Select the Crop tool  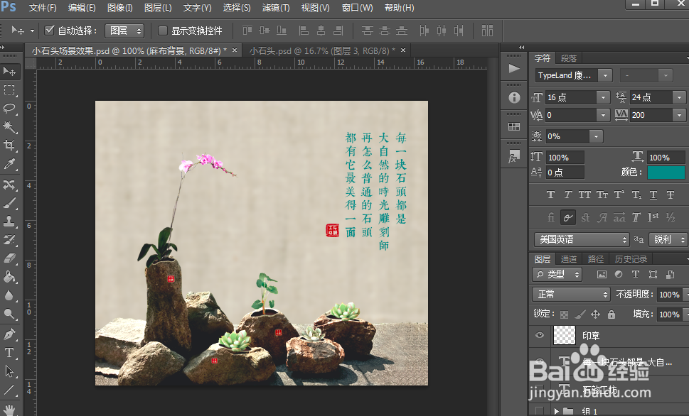(x=9, y=146)
